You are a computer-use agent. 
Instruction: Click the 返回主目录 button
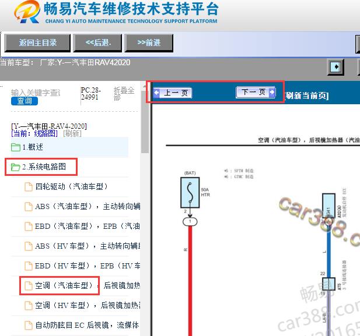(x=37, y=43)
